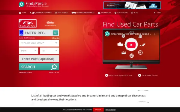
Task: Open How It Works page
Action: [121, 13]
